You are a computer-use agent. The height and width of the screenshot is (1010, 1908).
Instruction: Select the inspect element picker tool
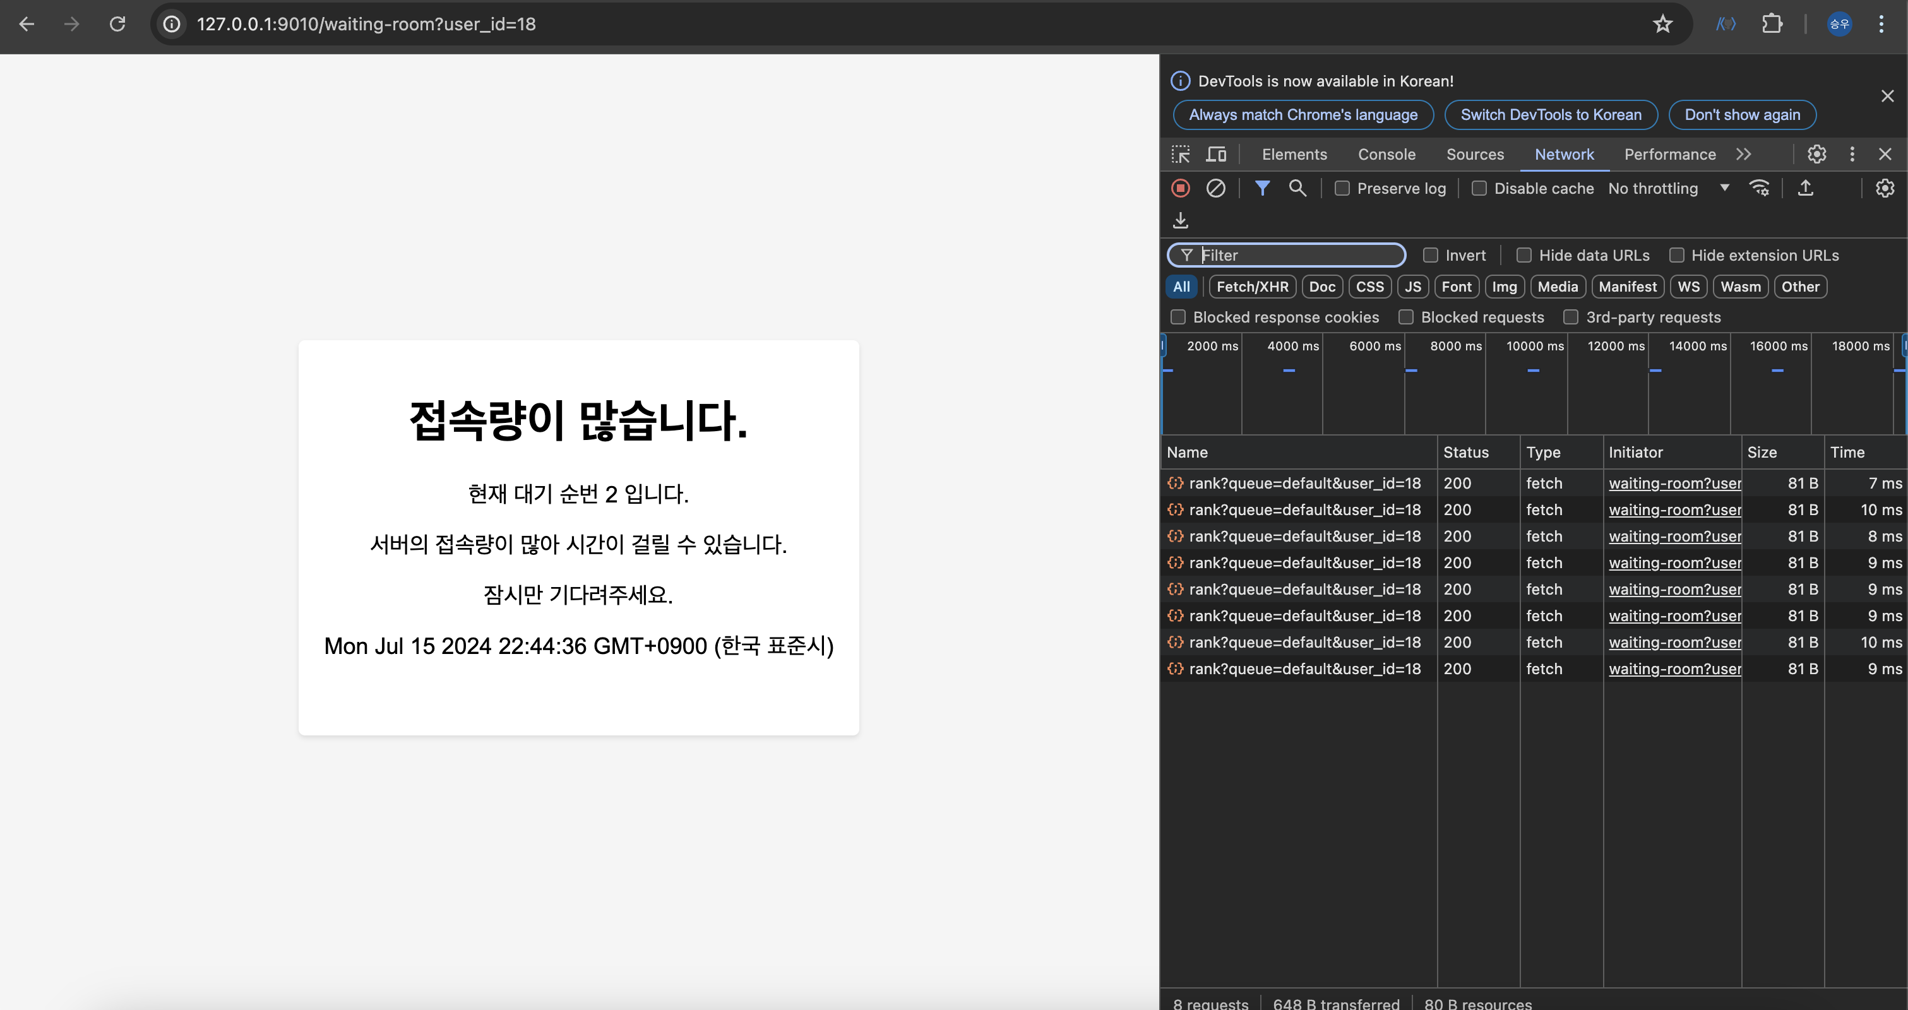click(x=1181, y=154)
